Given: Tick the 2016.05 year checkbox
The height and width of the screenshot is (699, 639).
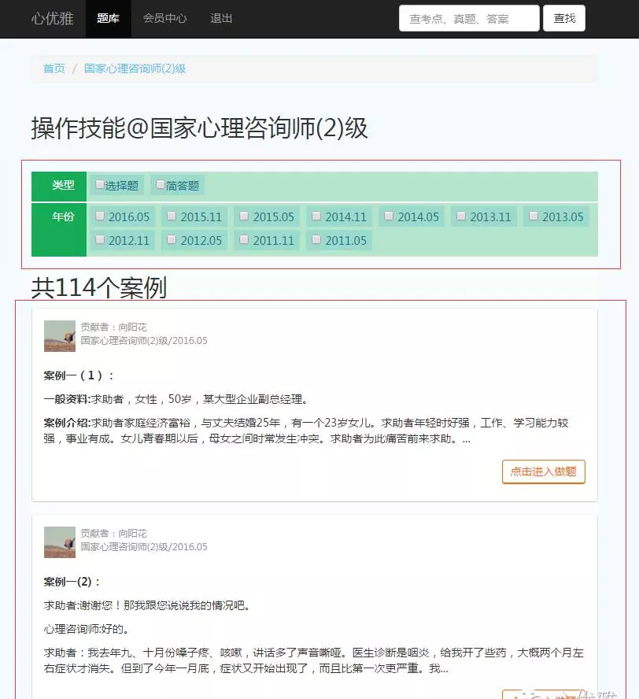Looking at the screenshot, I should [100, 216].
